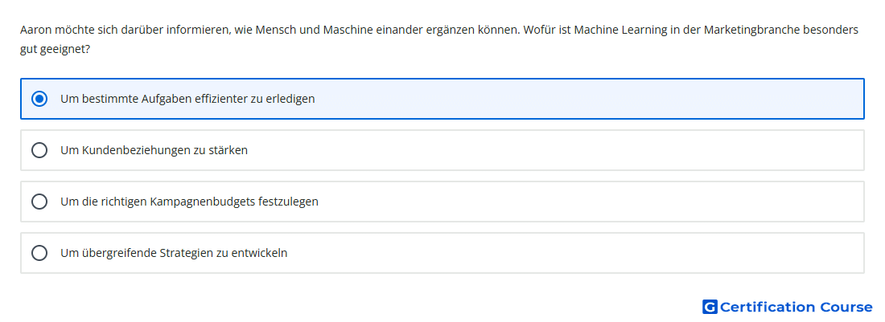The height and width of the screenshot is (322, 885).
Task: Click empty area of Kampagnenbudgets answer box
Action: [587, 202]
